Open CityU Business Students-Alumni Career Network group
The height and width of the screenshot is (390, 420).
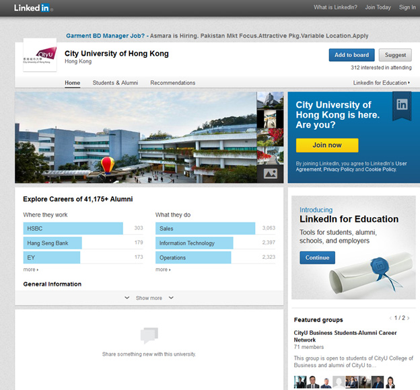click(345, 336)
